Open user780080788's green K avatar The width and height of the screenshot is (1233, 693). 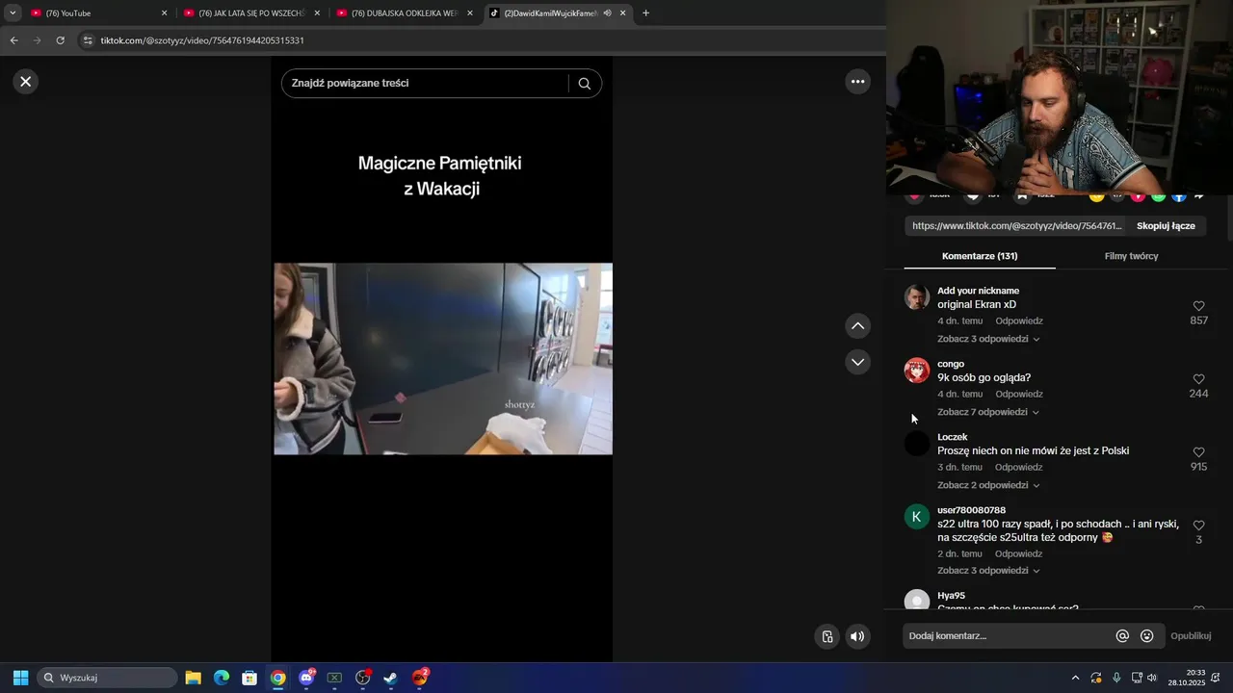[x=917, y=517]
